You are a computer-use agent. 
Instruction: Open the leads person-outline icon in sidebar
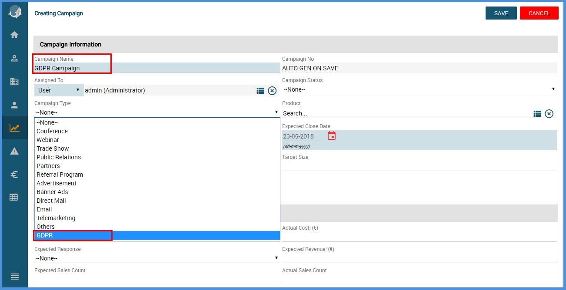14,58
